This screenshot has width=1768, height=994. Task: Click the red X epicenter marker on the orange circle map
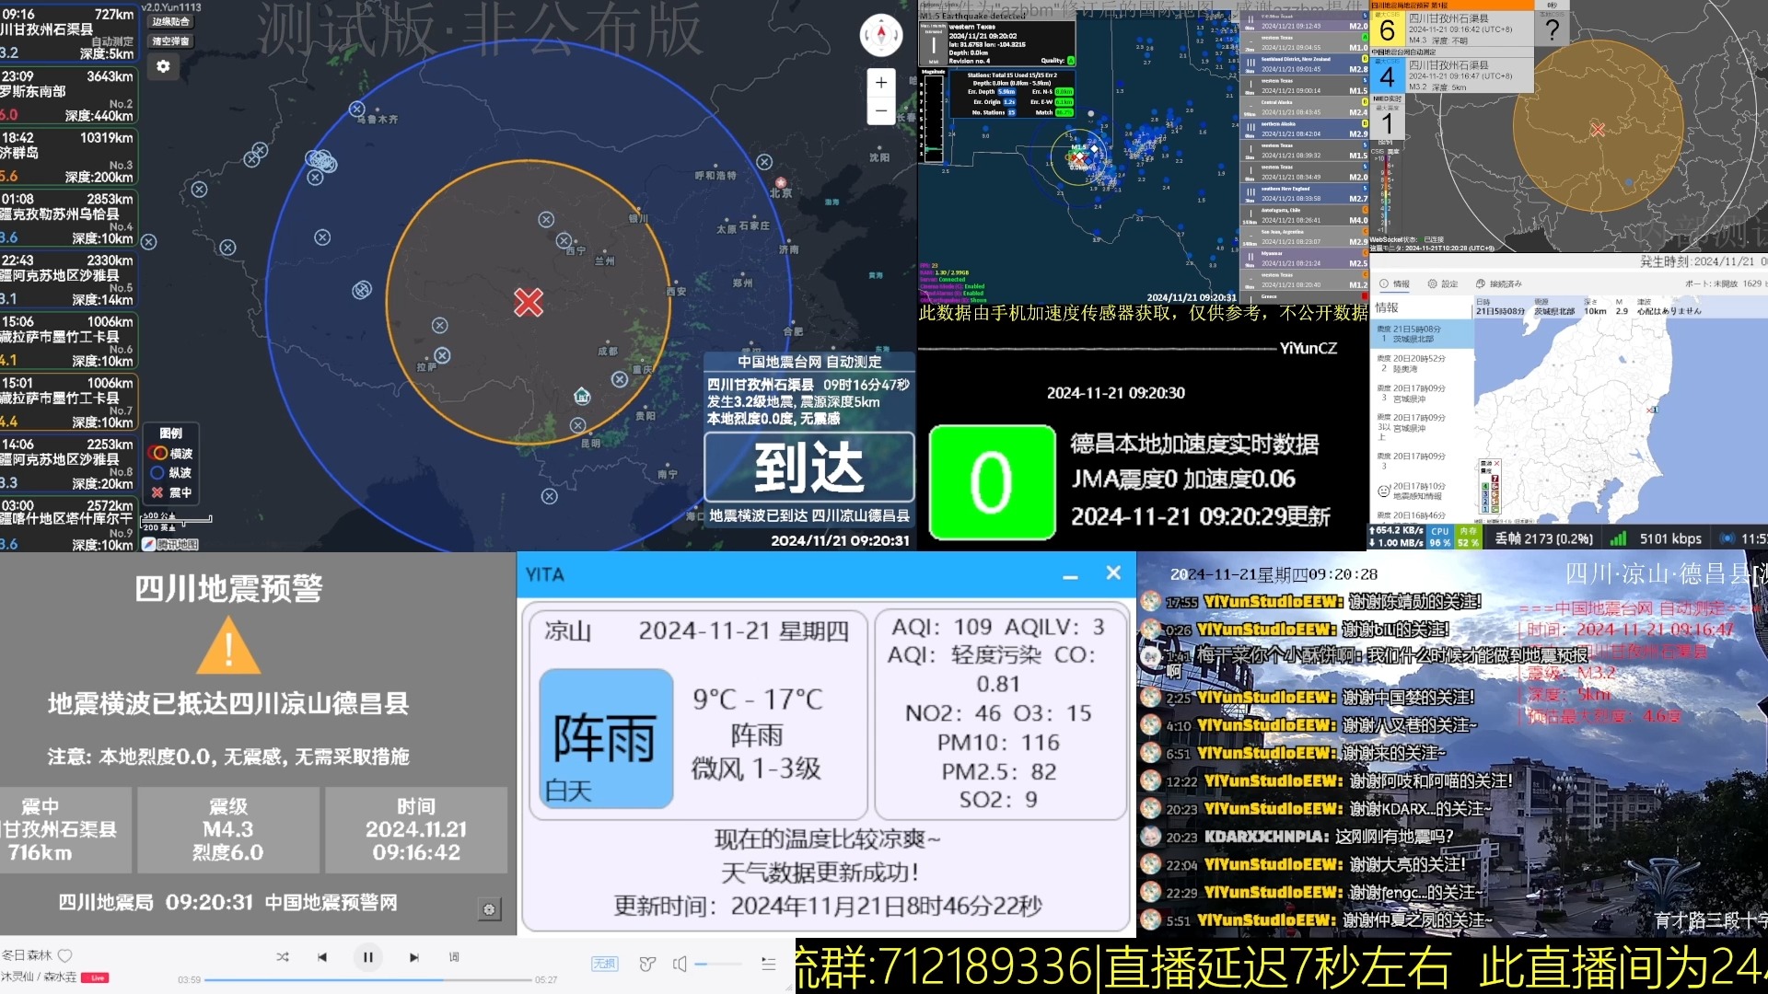pyautogui.click(x=1598, y=130)
